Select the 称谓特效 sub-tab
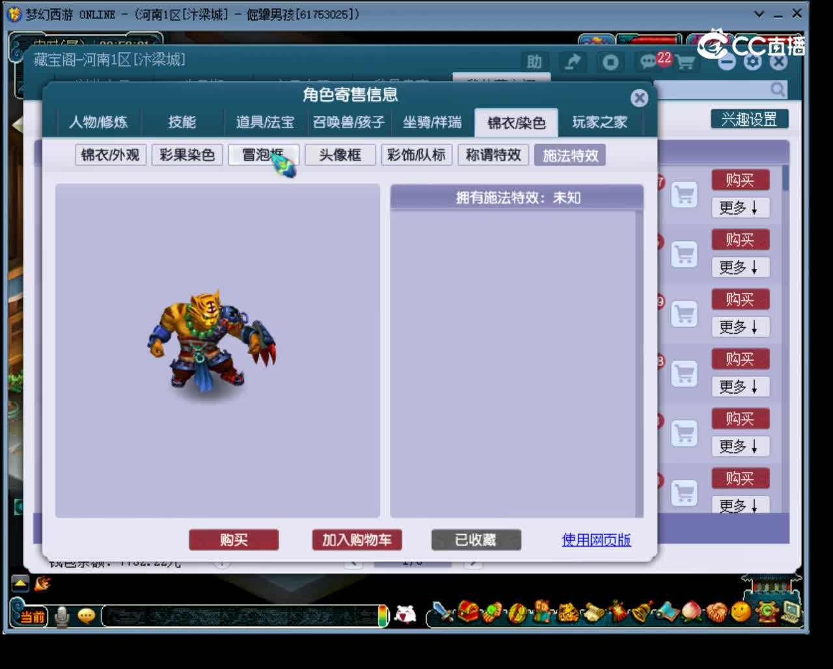This screenshot has height=669, width=833. pyautogui.click(x=493, y=155)
